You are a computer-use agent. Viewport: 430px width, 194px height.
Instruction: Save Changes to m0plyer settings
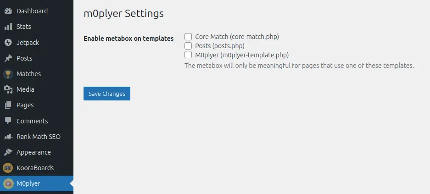(x=107, y=94)
